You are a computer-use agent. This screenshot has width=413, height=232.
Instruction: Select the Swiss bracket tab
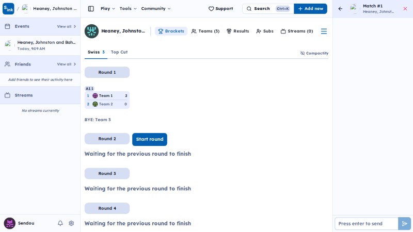[96, 52]
